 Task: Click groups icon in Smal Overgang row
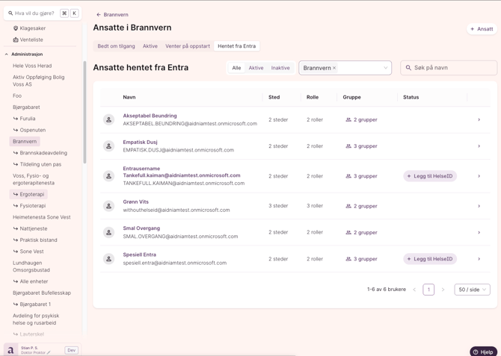coord(348,233)
